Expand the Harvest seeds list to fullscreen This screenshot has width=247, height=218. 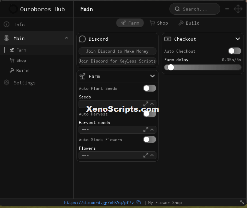[146, 130]
